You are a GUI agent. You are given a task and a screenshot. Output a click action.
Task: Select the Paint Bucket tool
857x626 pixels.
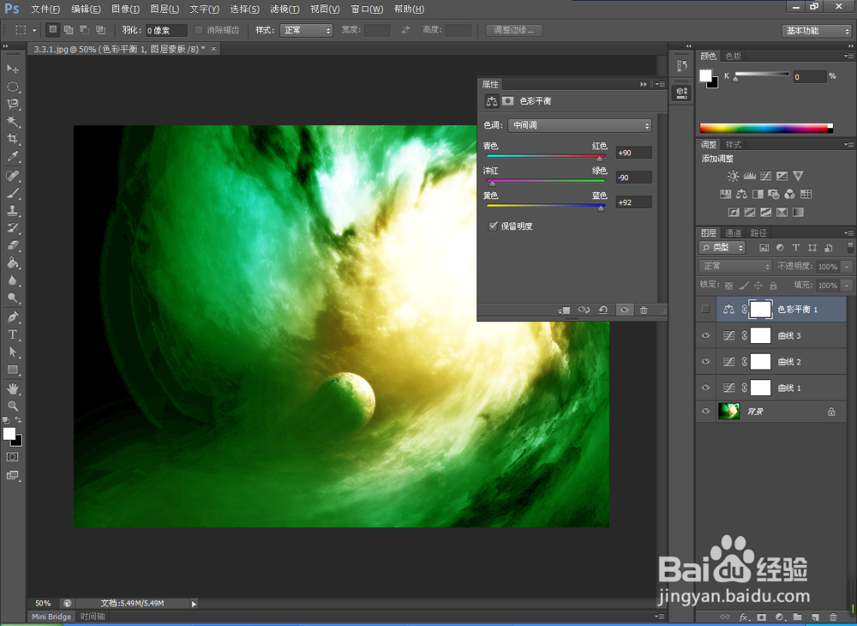[13, 263]
